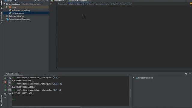
Task: Expand the Special Variables node
Action: pyautogui.click(x=133, y=78)
